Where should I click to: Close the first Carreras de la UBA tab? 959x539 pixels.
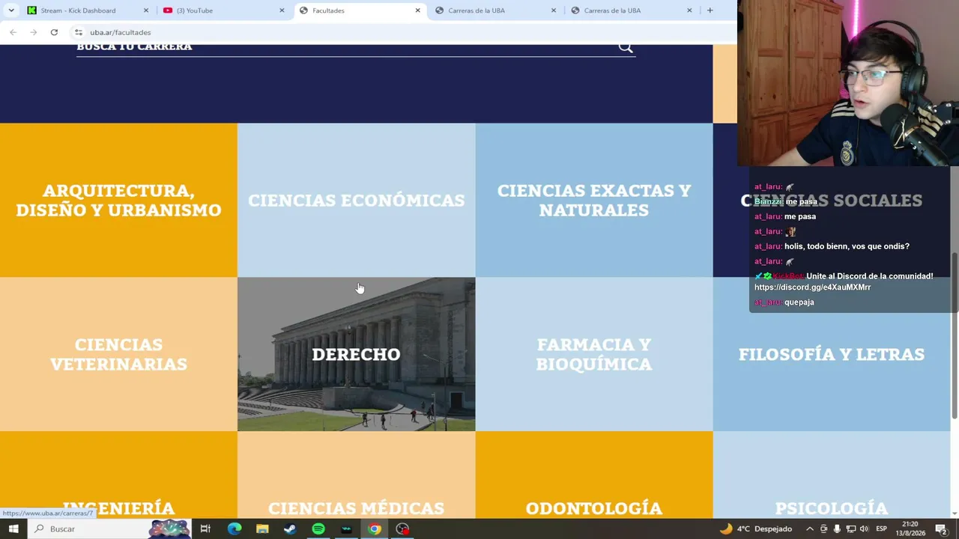click(x=554, y=10)
